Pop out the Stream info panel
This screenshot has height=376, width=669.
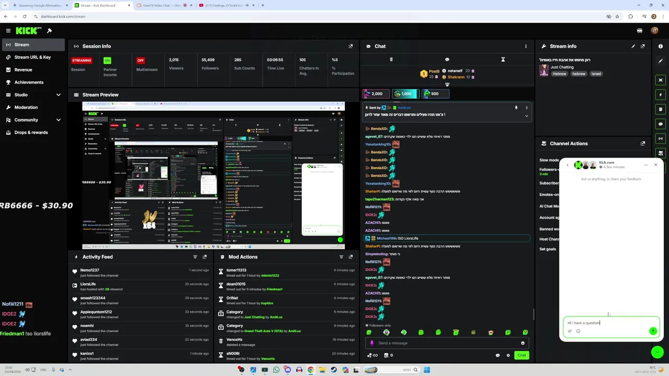tap(642, 46)
